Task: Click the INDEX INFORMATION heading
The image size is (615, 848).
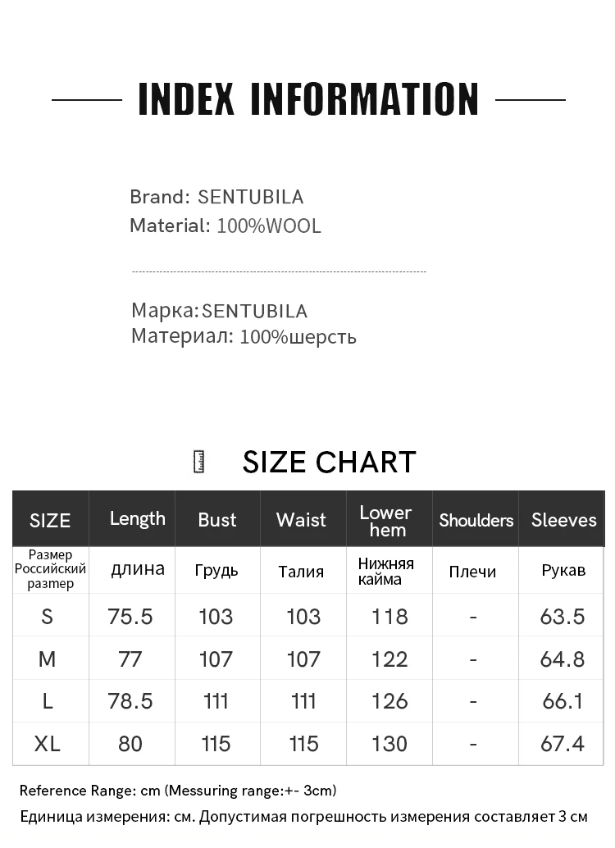Action: pyautogui.click(x=308, y=99)
